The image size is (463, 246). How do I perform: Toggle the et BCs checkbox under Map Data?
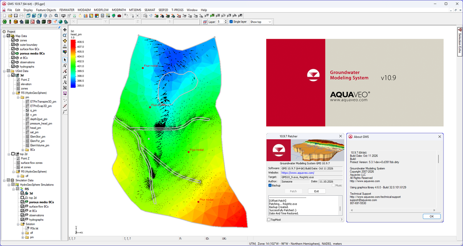13,58
